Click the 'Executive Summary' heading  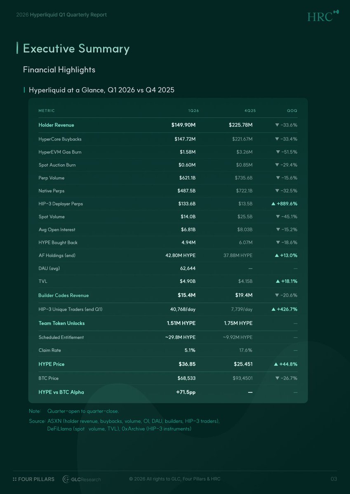point(76,49)
